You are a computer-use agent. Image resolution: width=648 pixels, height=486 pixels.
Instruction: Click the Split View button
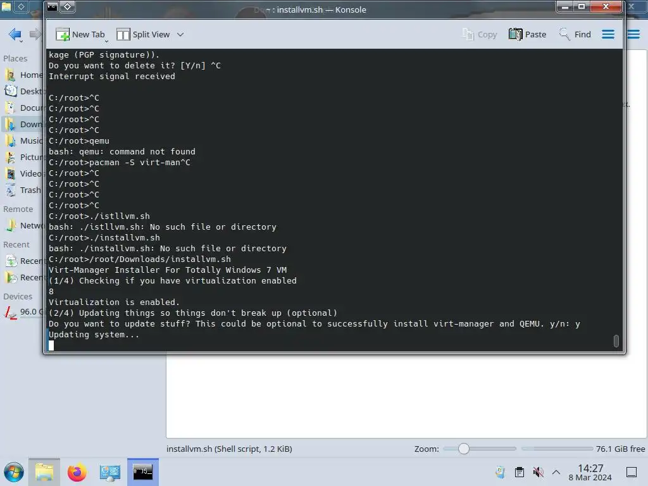point(143,34)
